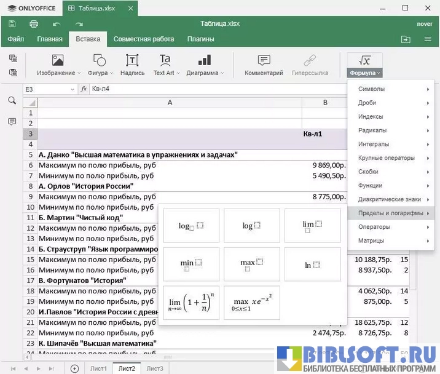Expand the Формула dropdown button
This screenshot has height=374, width=440.
tap(365, 73)
